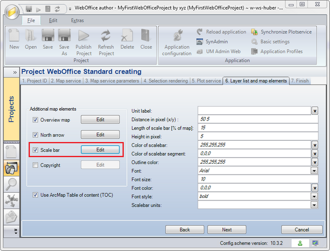Click quick access refresh icon

(57, 9)
